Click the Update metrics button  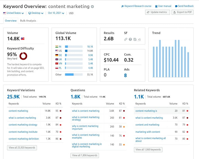click(x=157, y=12)
